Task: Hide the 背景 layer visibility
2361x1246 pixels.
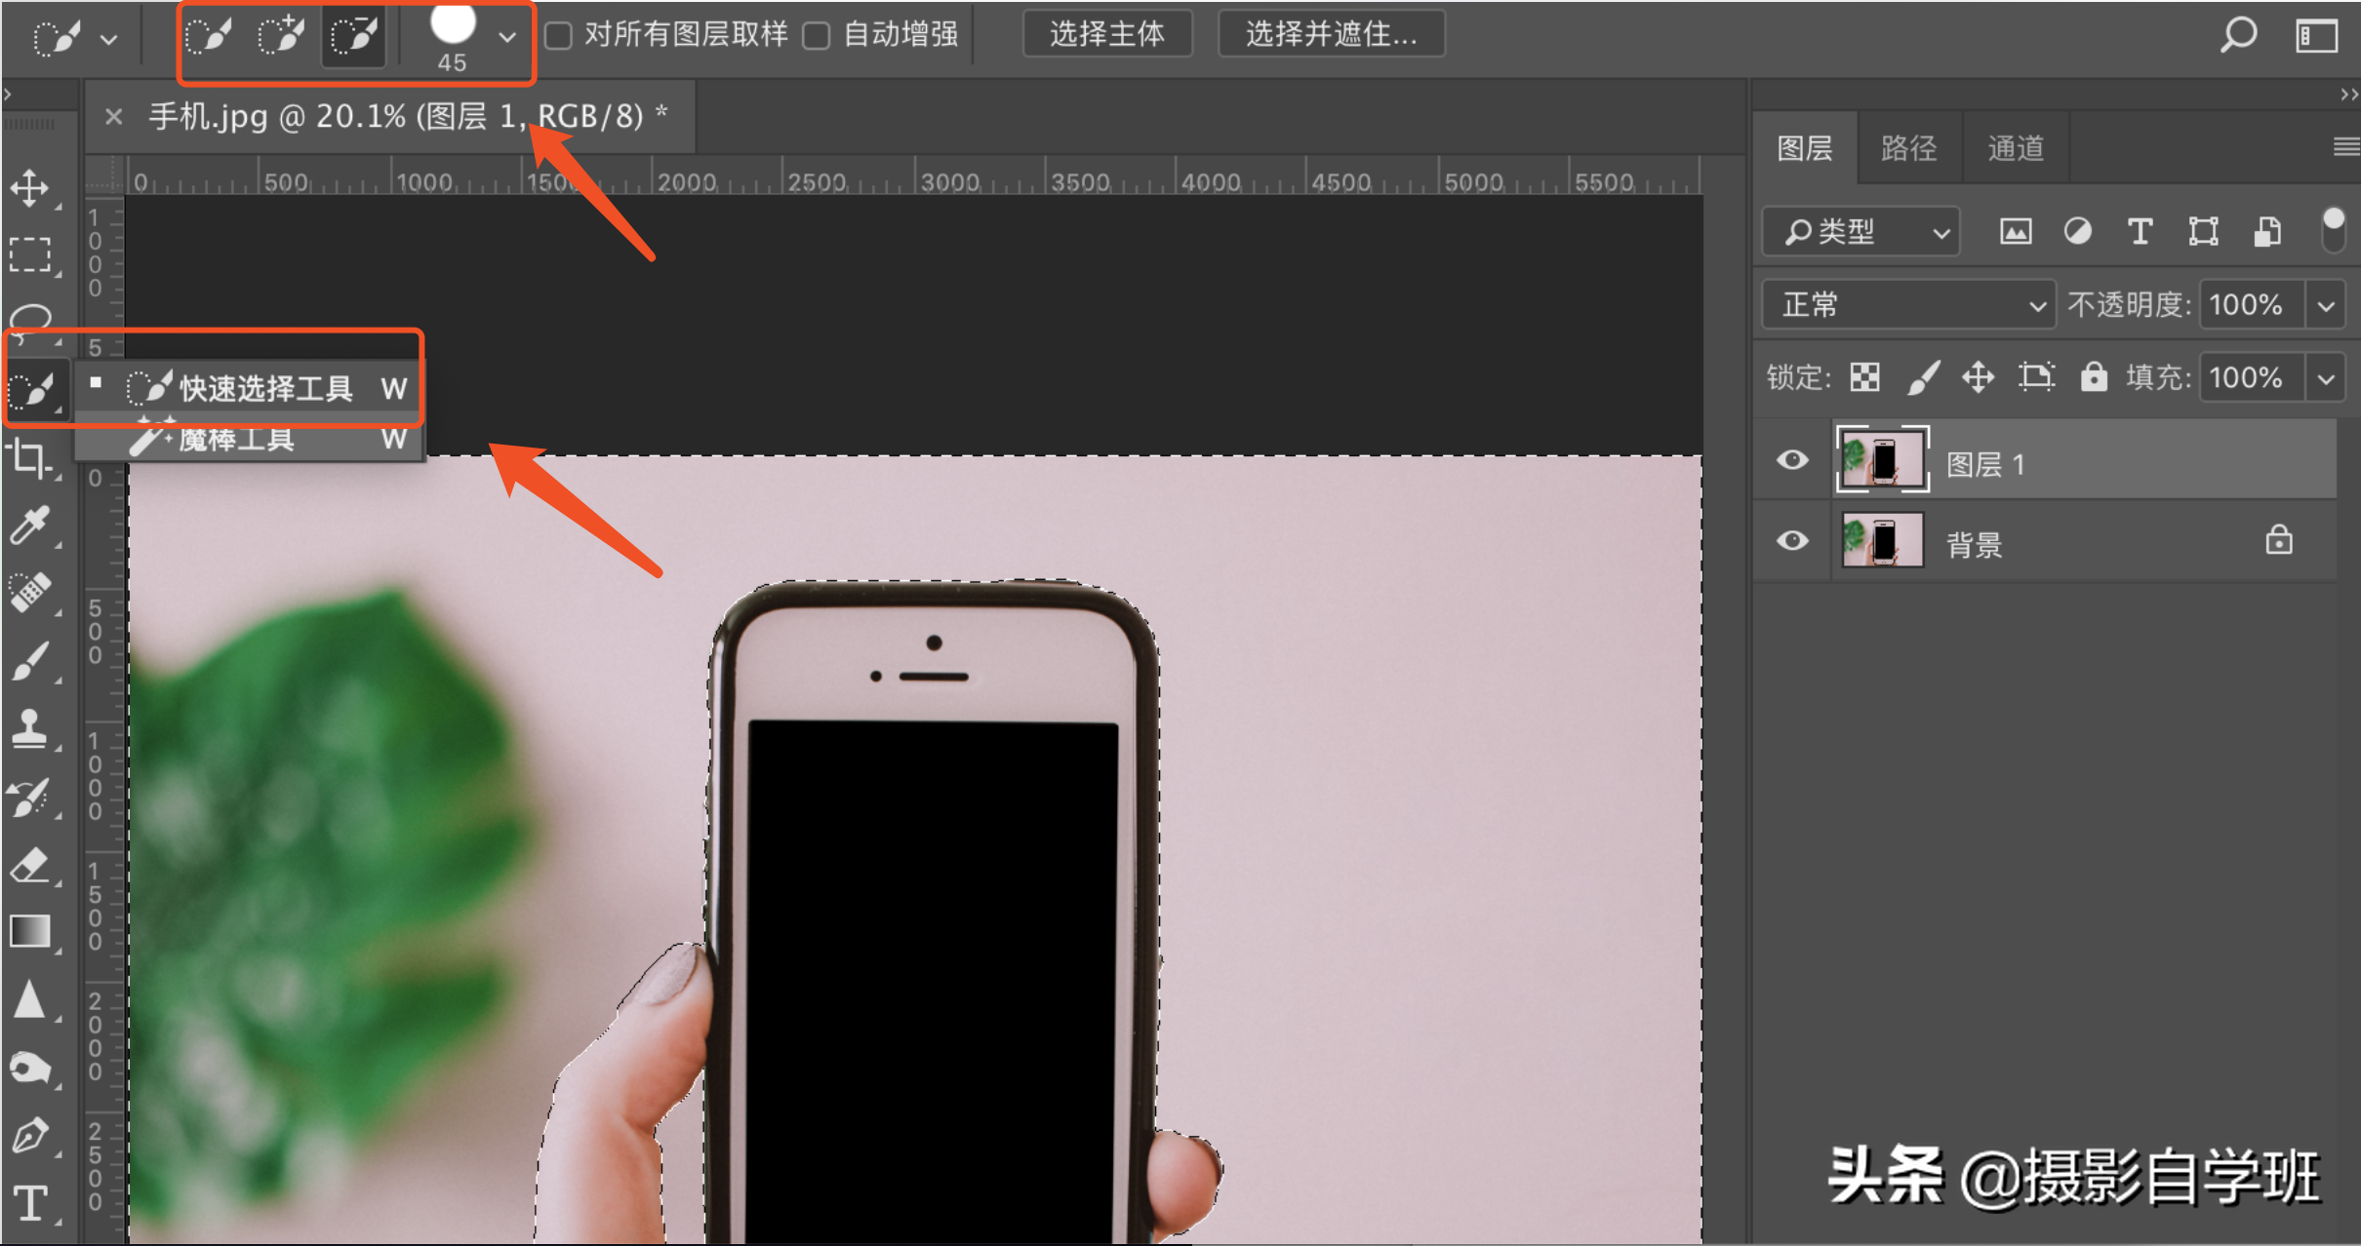Action: tap(1792, 541)
